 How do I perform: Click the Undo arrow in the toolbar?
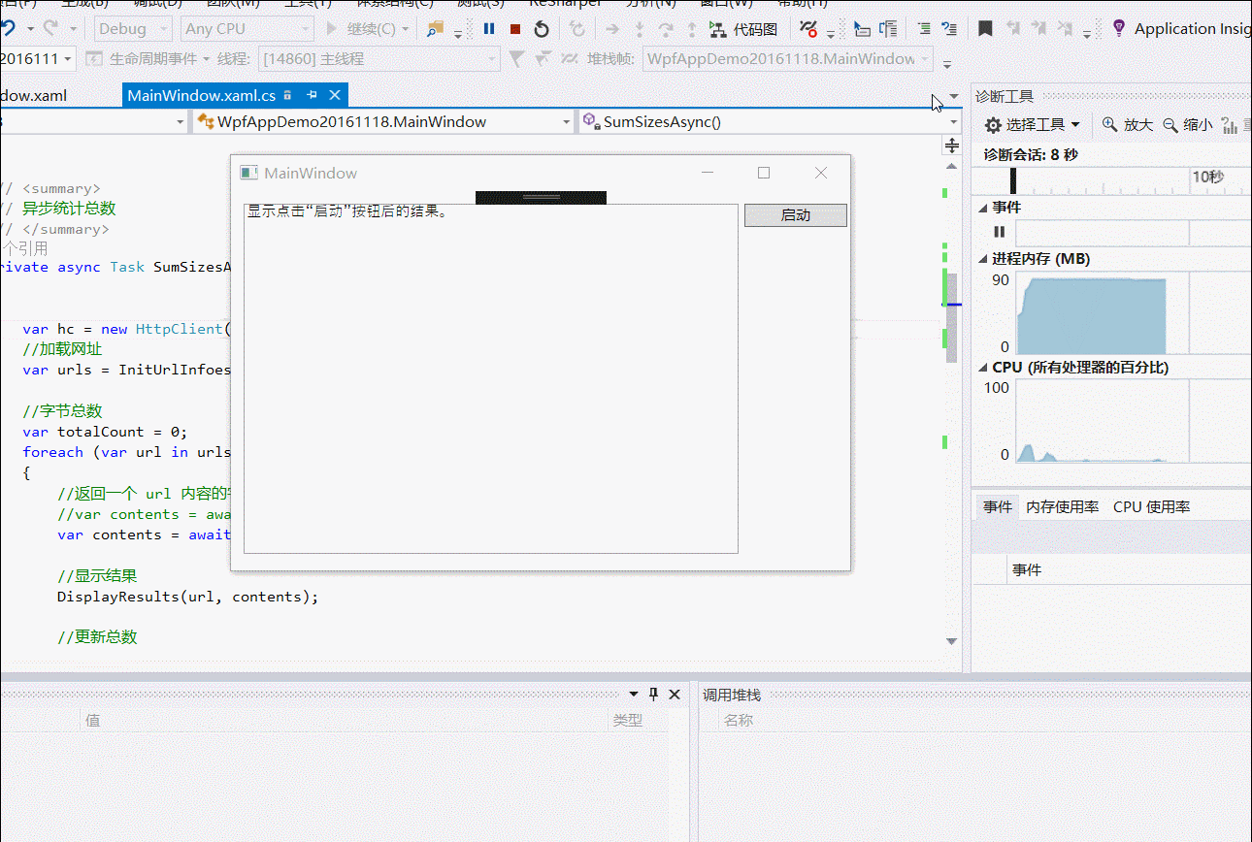click(x=8, y=29)
